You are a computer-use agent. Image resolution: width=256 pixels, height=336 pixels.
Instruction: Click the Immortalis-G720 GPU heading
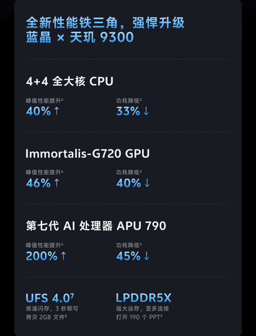tap(87, 154)
